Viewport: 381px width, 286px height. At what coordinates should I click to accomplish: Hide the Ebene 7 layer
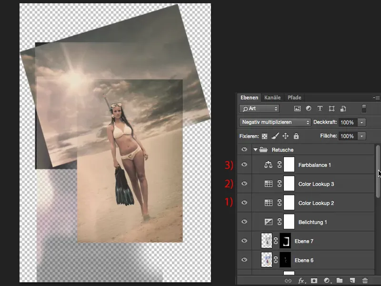[x=244, y=241]
